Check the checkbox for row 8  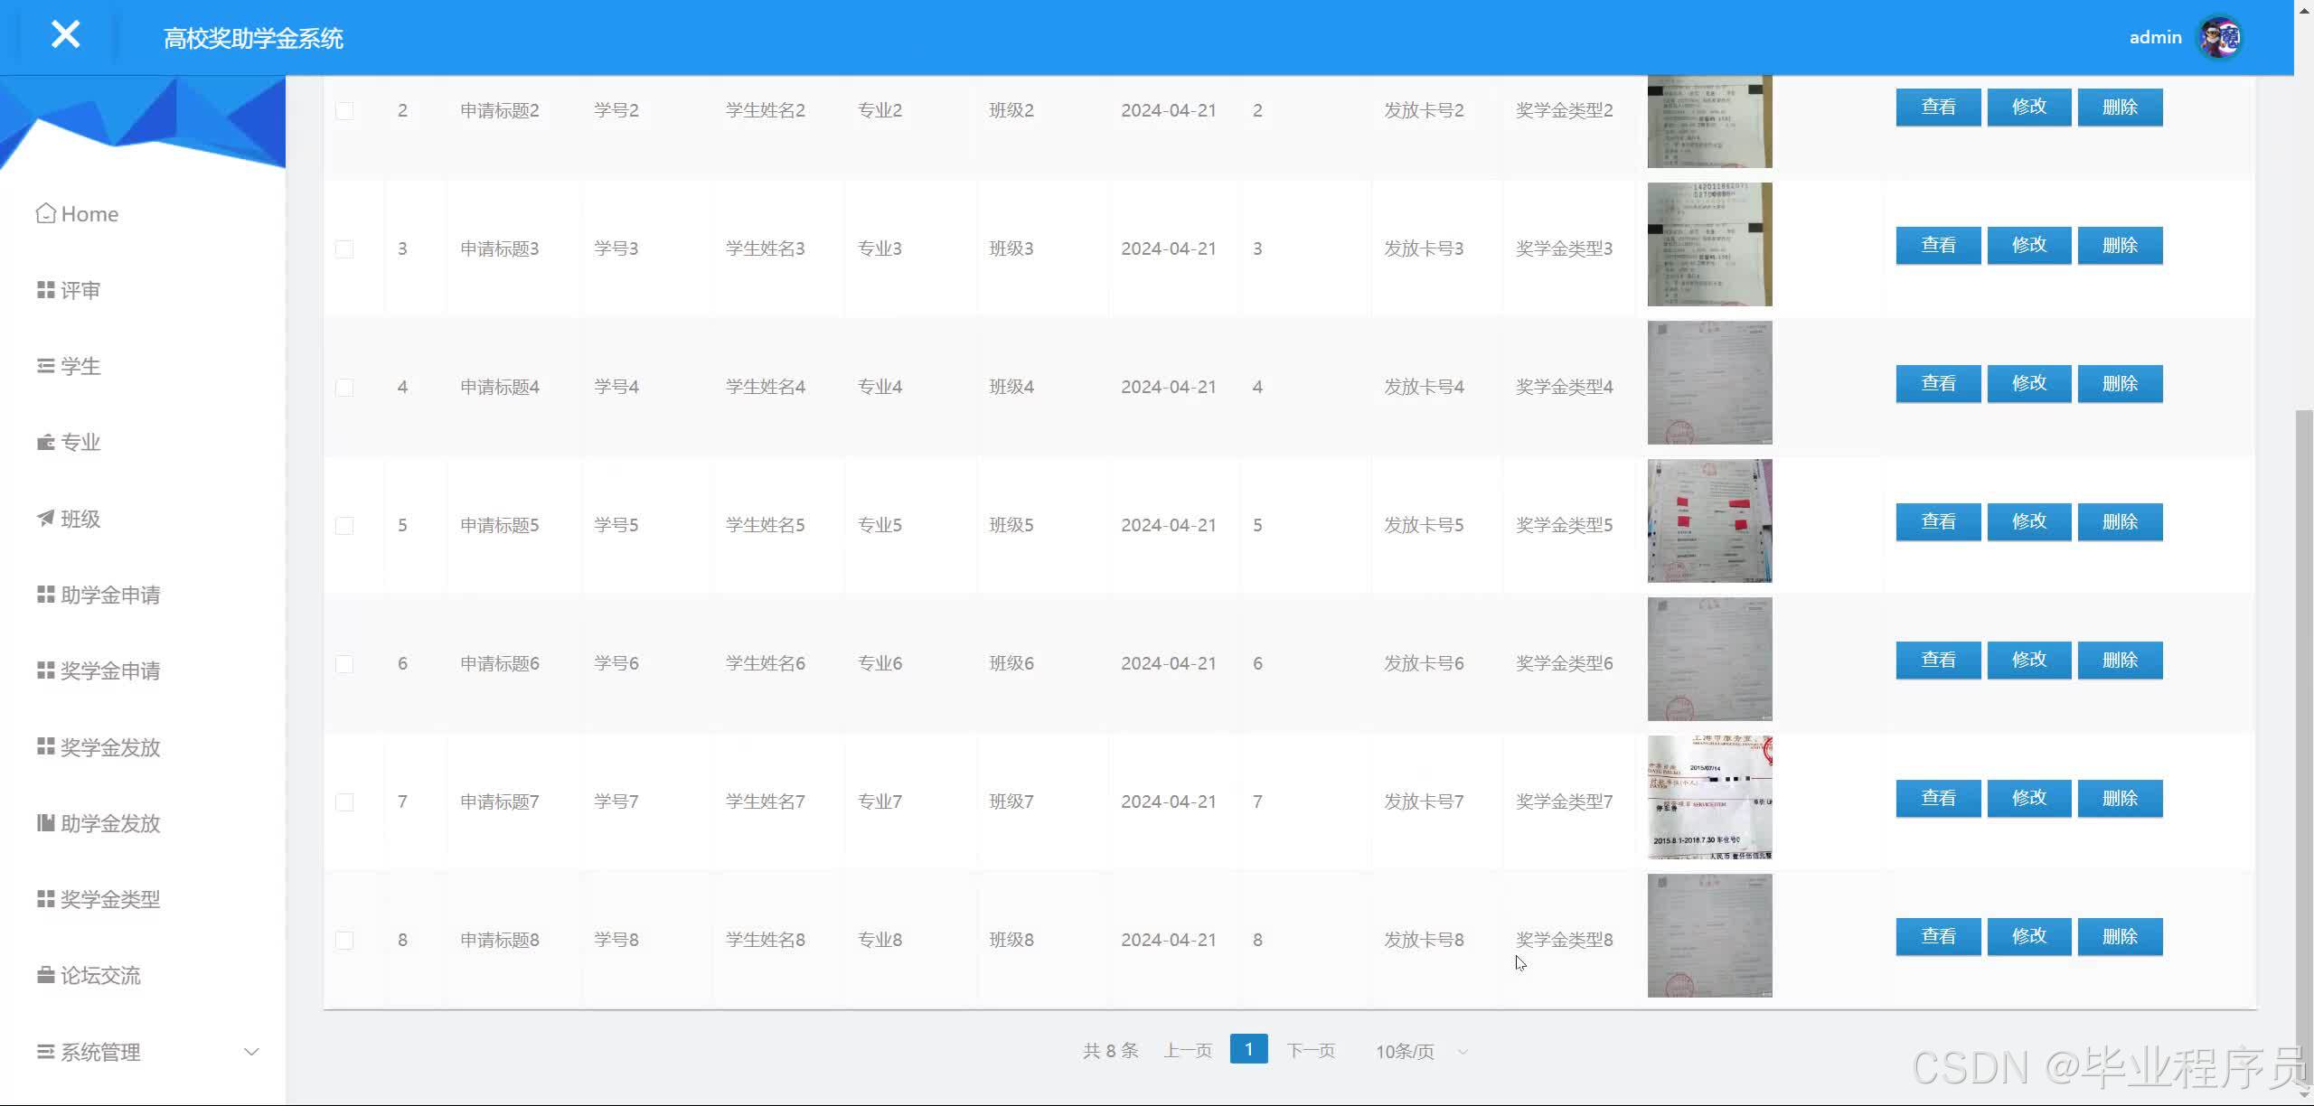344,940
